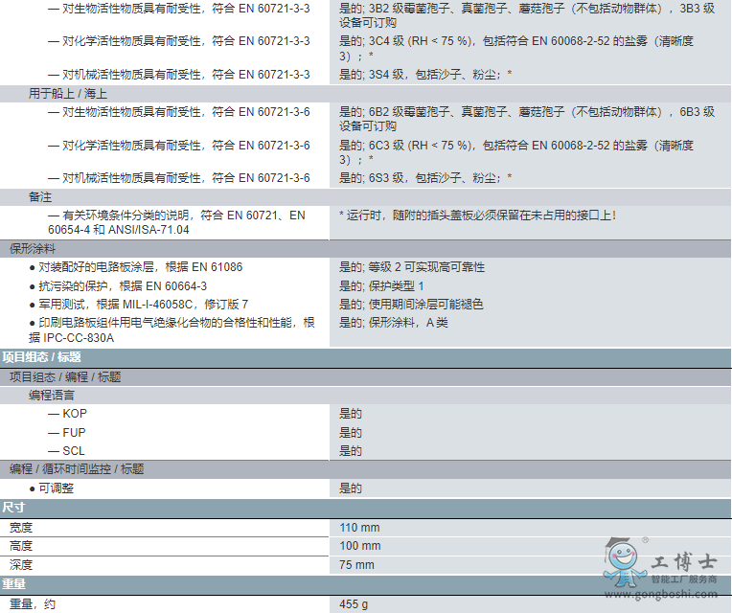Select the 尺寸 section header bar
Screen dimensions: 732x613
point(13,507)
